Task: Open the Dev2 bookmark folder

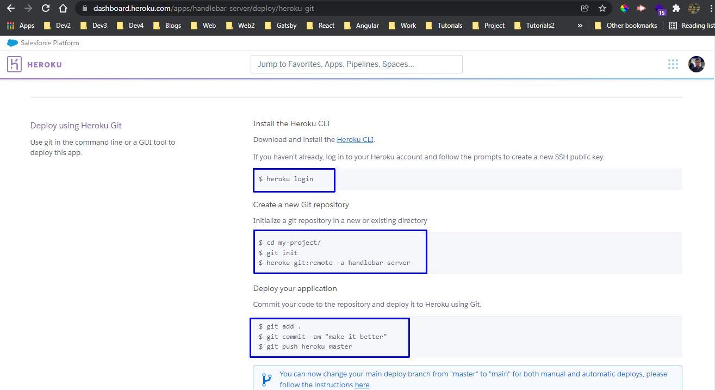Action: pyautogui.click(x=57, y=26)
